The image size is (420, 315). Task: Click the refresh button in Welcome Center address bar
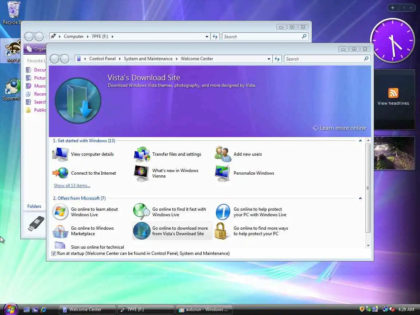(x=277, y=59)
